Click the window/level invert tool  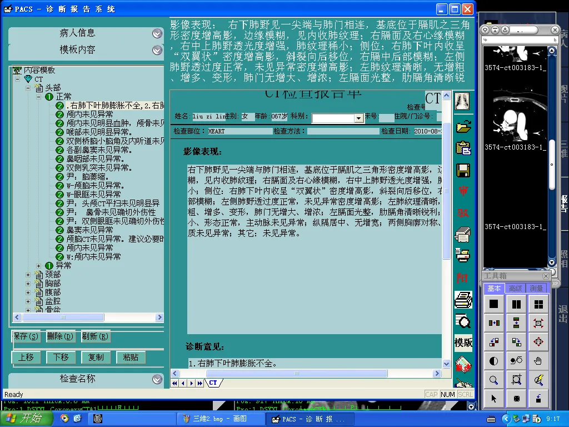pos(516,360)
